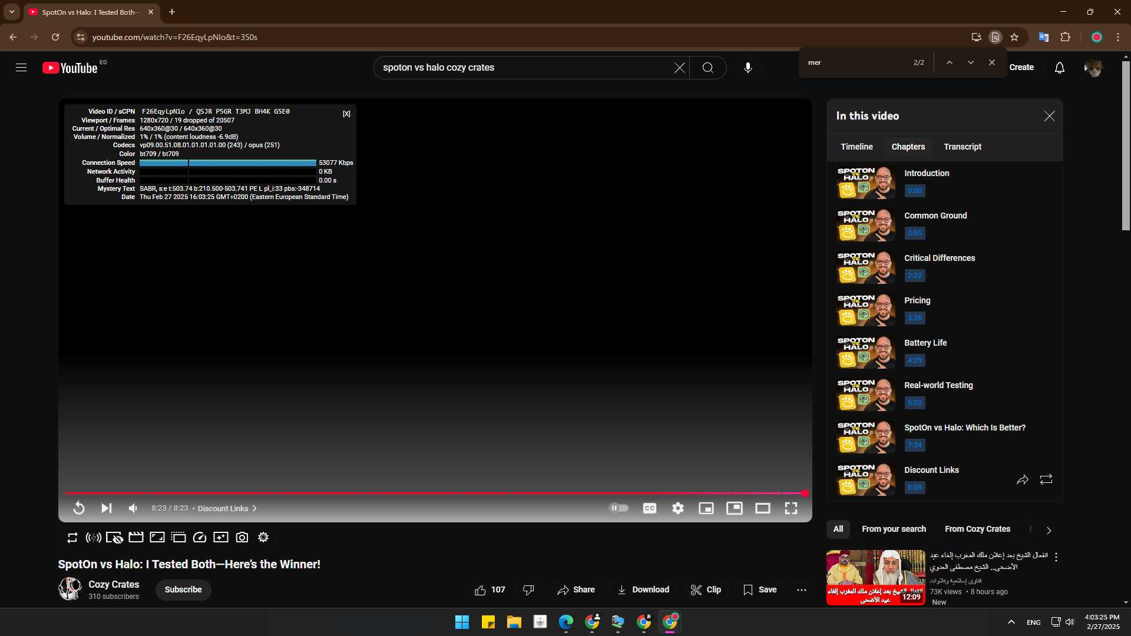Jump to Introduction chapter

pos(944,183)
